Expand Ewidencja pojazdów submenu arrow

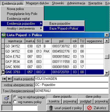pos(41,24)
